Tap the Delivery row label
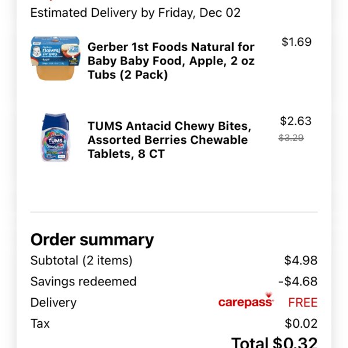 point(53,303)
